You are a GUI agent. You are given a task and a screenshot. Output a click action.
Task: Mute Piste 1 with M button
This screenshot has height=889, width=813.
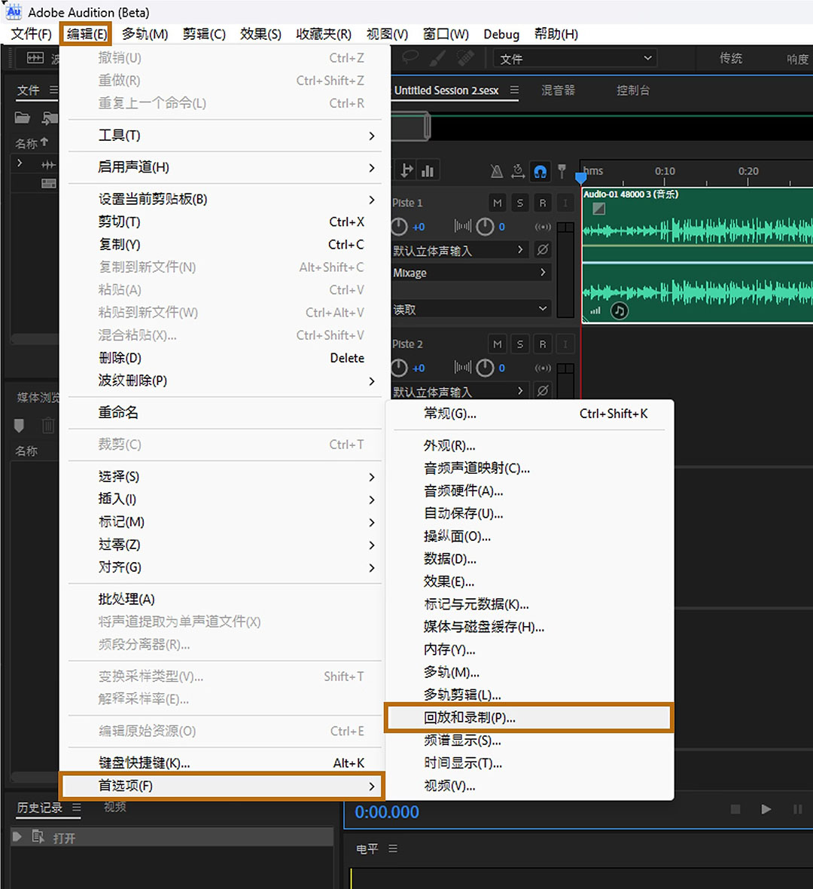coord(498,203)
